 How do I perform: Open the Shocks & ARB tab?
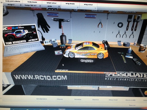[130, 100]
